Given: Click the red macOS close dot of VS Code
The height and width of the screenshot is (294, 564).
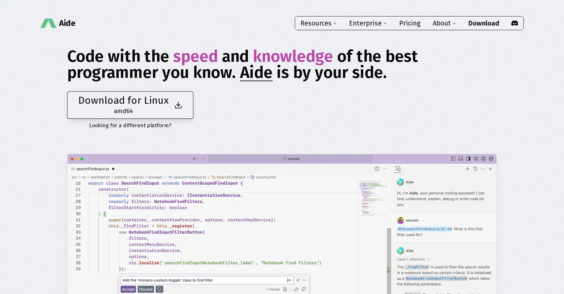Looking at the screenshot, I should click(72, 159).
